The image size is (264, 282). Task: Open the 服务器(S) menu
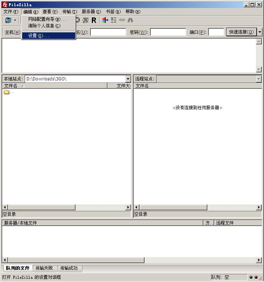point(92,12)
